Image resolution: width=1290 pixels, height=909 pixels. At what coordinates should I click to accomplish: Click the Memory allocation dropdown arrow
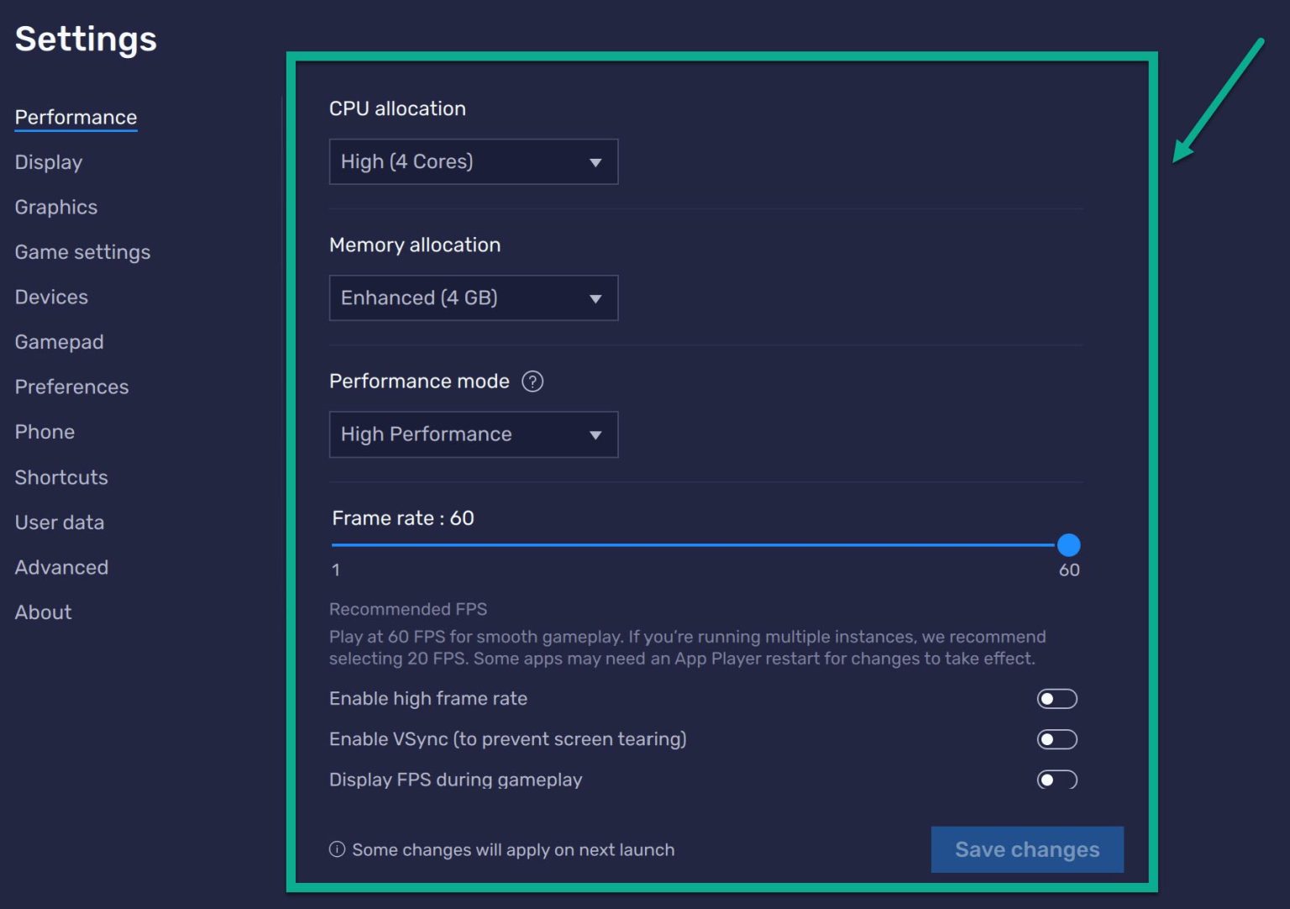click(596, 298)
